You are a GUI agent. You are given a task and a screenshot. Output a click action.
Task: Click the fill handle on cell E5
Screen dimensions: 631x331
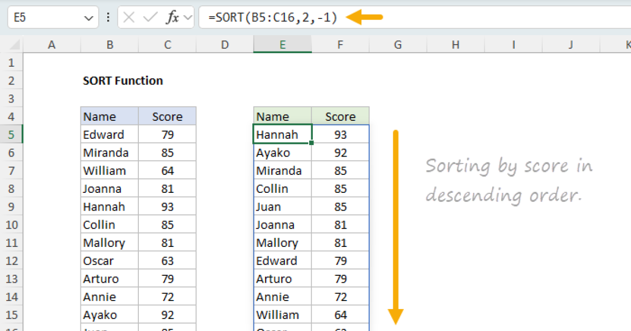(311, 143)
